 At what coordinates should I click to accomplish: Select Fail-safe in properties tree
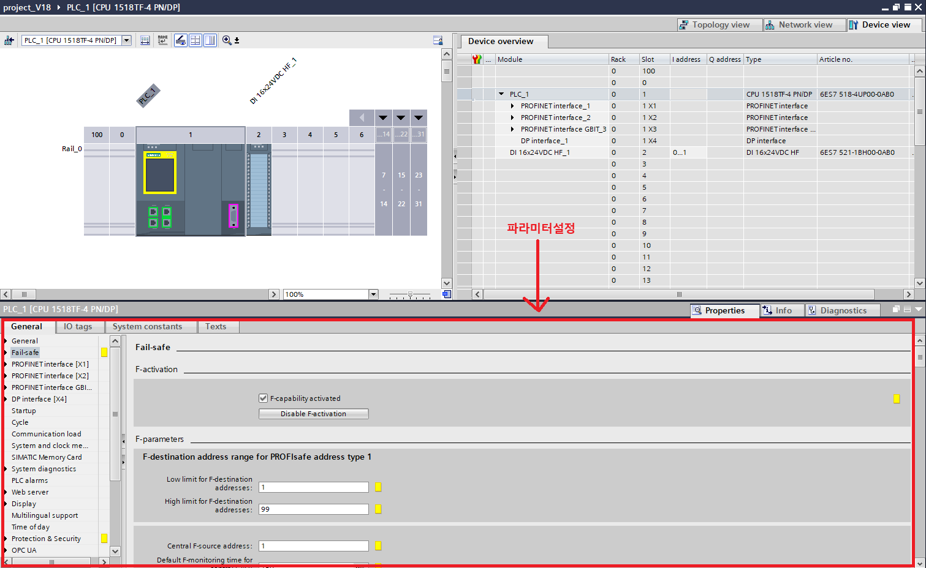click(x=25, y=353)
